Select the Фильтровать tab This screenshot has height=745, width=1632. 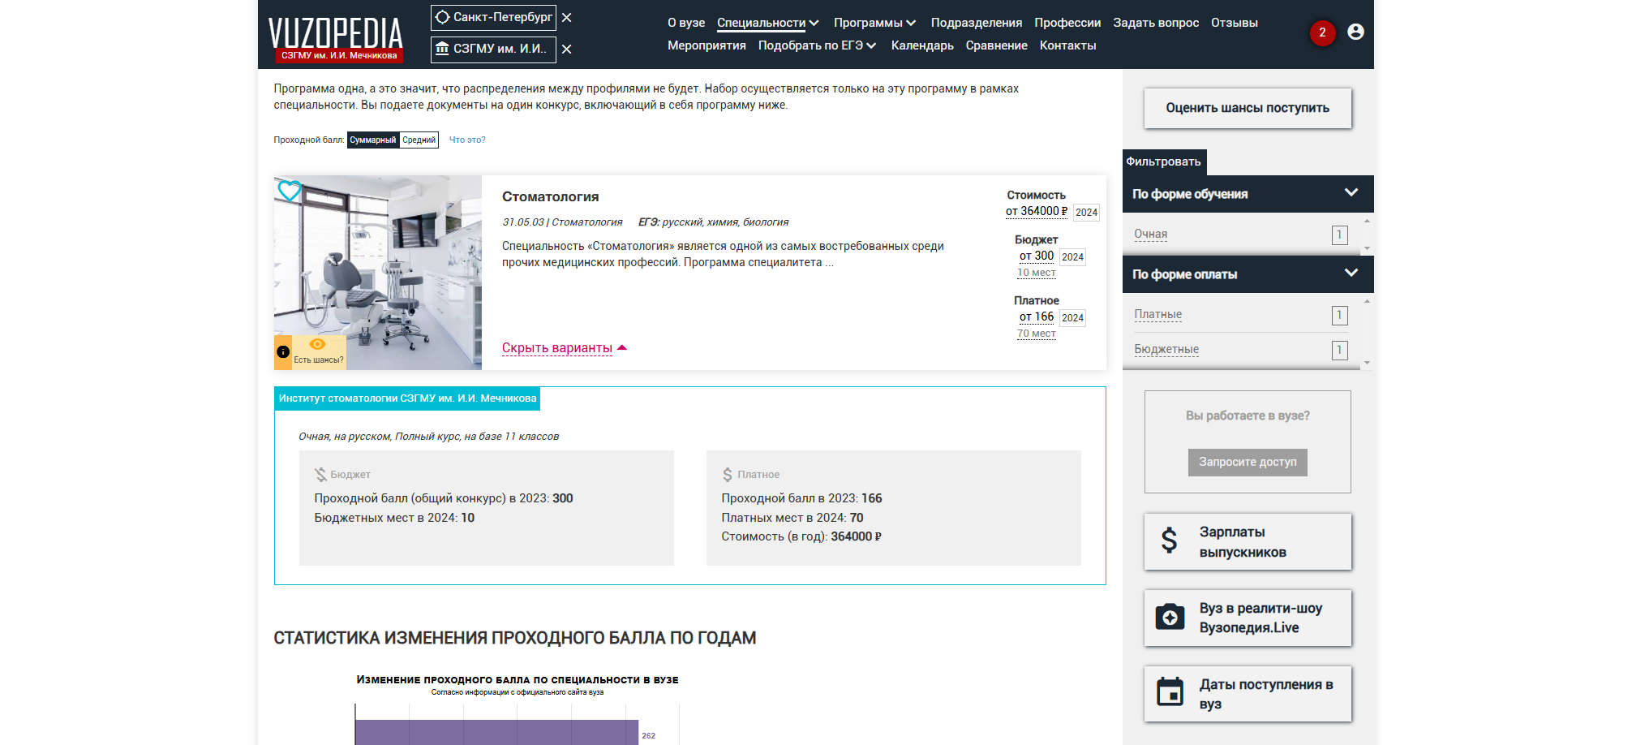point(1164,162)
